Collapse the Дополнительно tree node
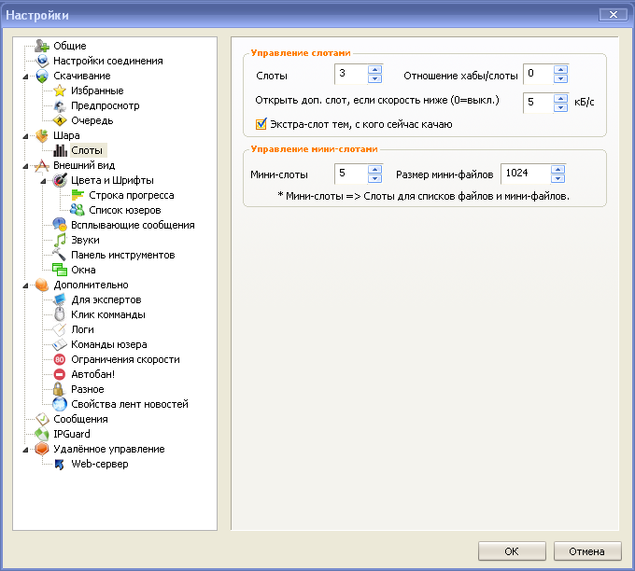The width and height of the screenshot is (635, 571). click(x=25, y=285)
